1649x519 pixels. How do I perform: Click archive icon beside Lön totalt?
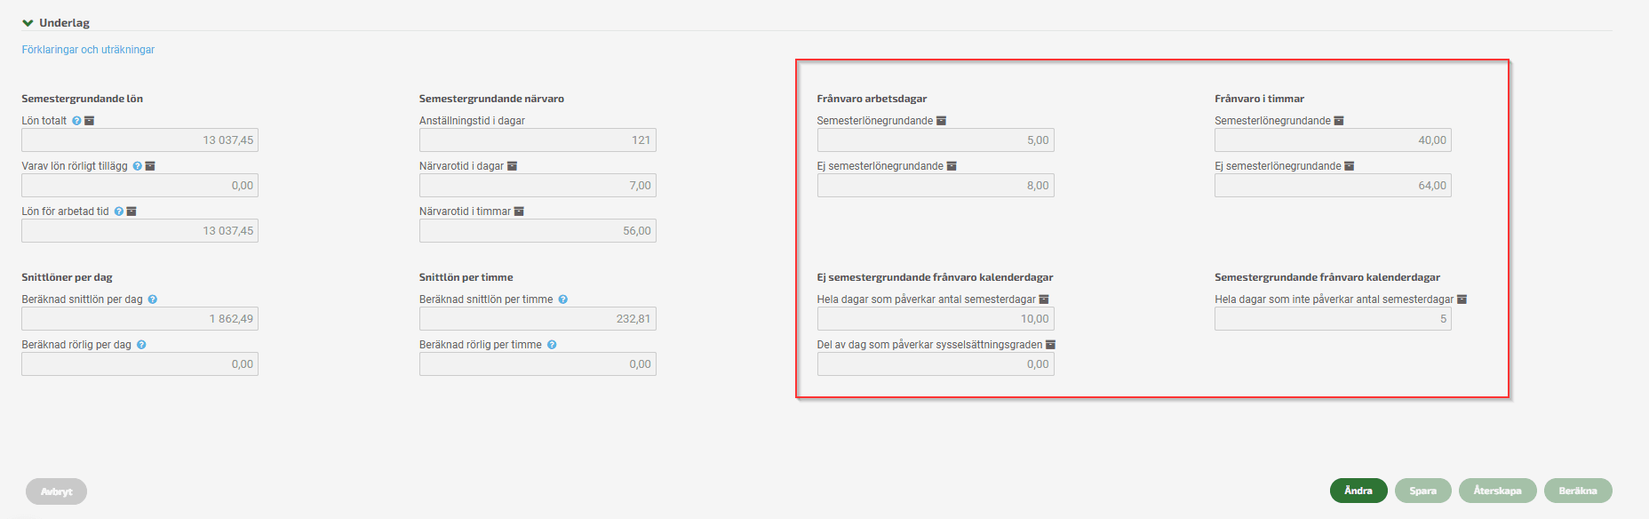tap(89, 121)
